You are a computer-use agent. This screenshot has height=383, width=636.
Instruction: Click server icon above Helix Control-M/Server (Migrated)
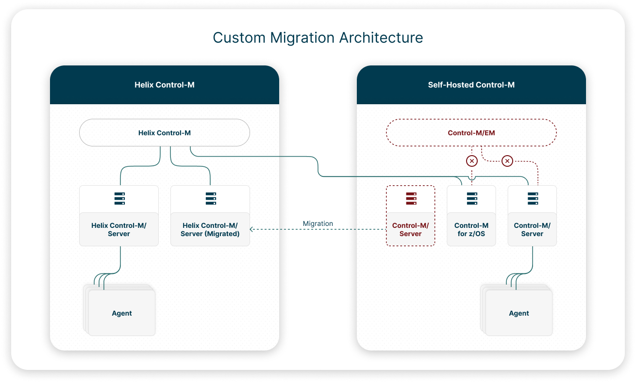point(210,199)
